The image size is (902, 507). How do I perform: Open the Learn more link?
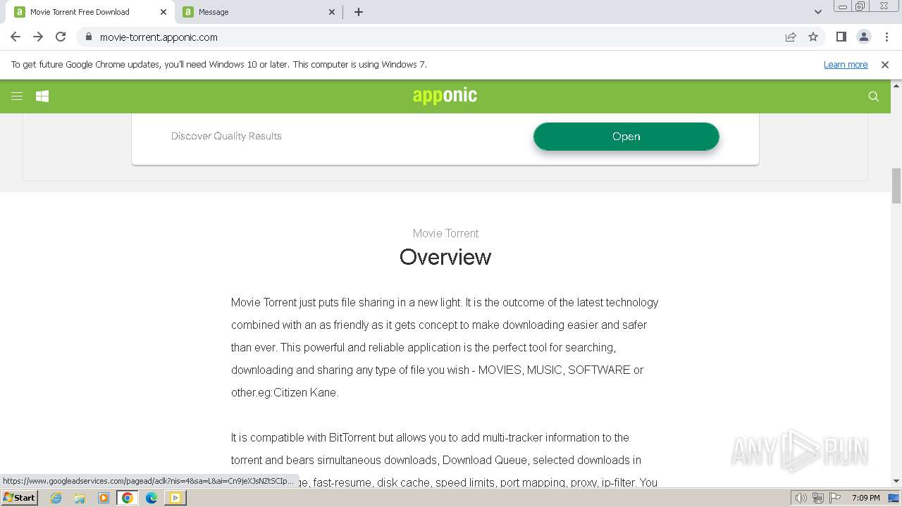coord(846,64)
